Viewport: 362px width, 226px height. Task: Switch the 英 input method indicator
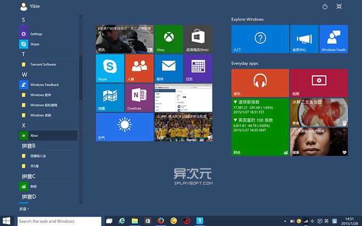point(326,221)
